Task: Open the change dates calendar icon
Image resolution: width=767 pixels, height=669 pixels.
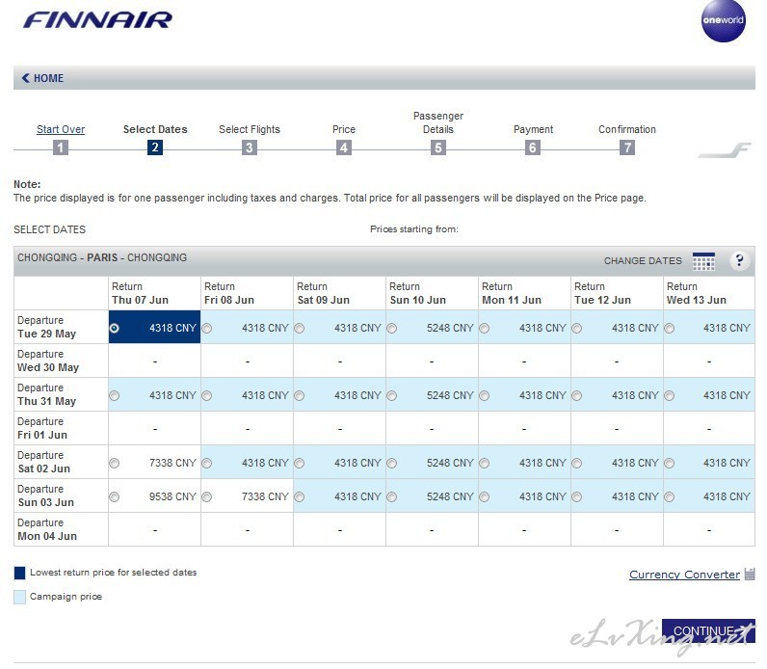Action: (703, 261)
